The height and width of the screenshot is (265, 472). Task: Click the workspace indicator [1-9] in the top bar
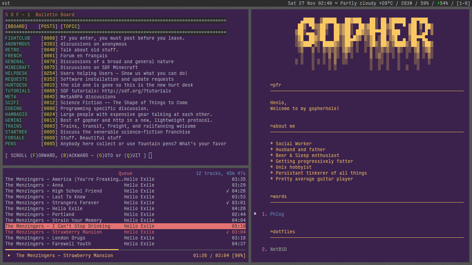(x=463, y=3)
